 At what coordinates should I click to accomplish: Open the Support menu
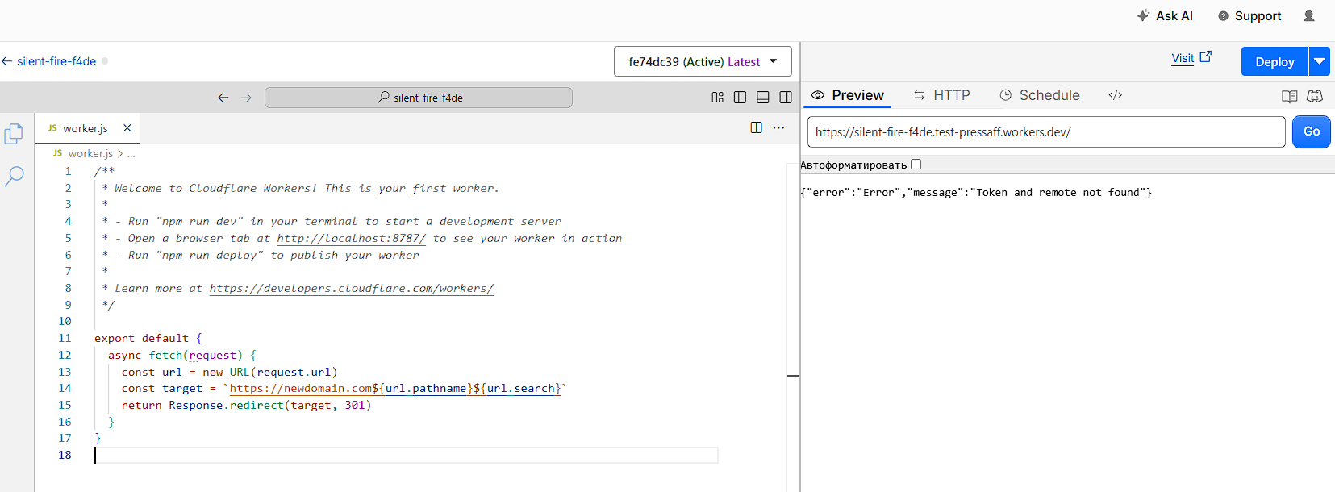[1249, 15]
